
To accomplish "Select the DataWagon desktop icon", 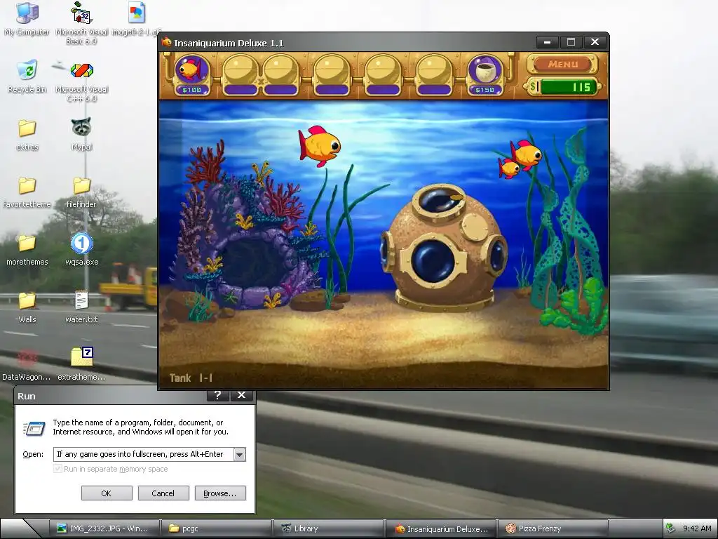I will pyautogui.click(x=26, y=365).
